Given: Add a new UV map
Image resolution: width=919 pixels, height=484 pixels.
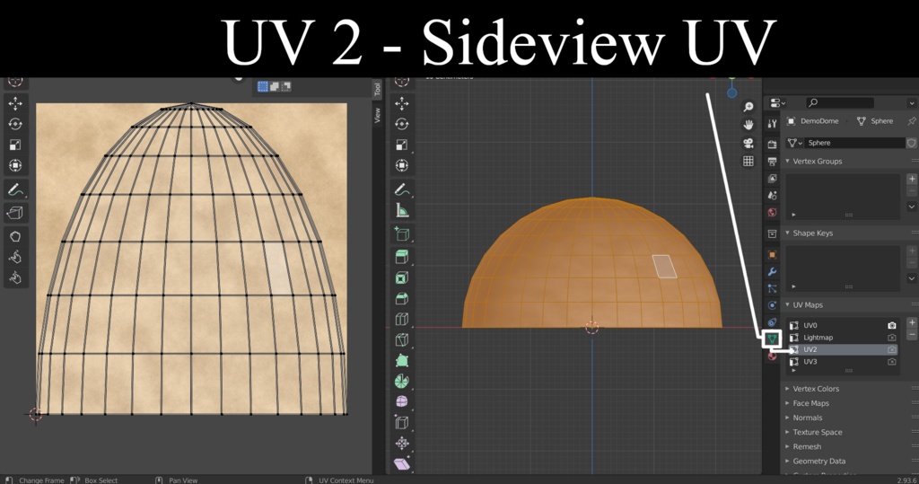Looking at the screenshot, I should point(912,322).
